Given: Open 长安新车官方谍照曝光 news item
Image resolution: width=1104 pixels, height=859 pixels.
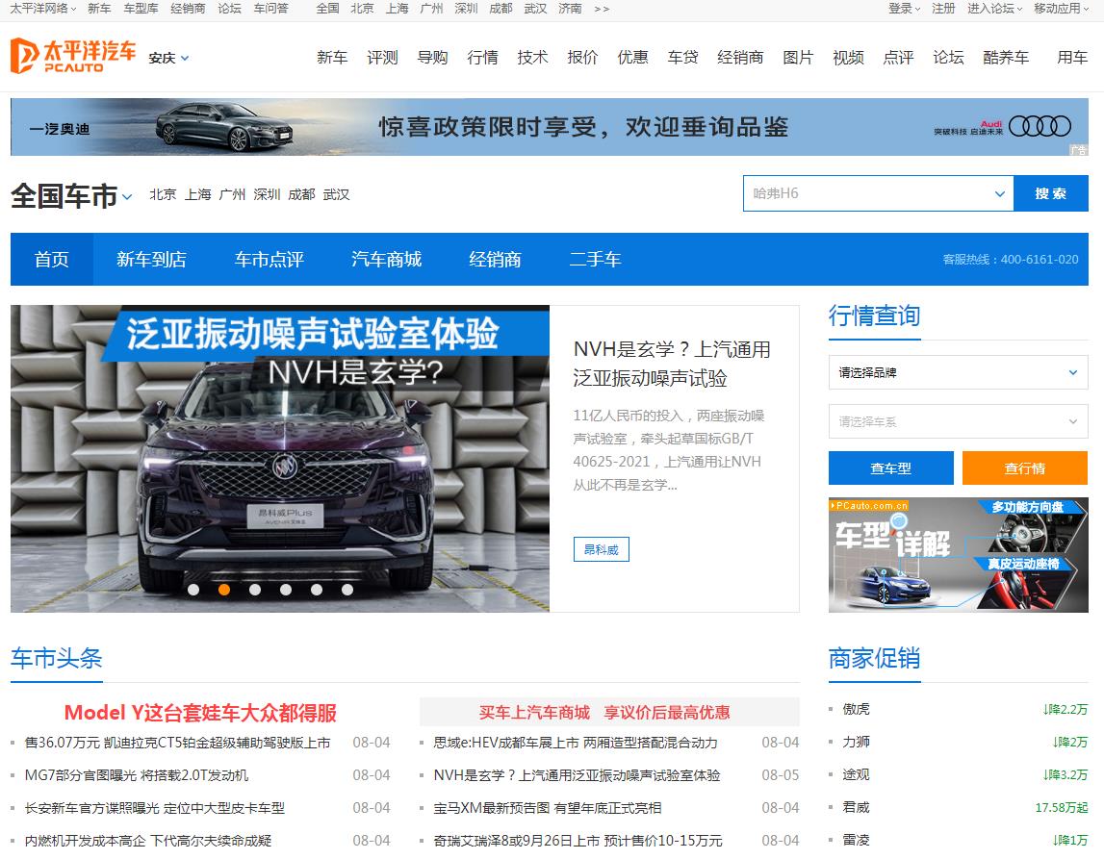Looking at the screenshot, I should point(155,808).
